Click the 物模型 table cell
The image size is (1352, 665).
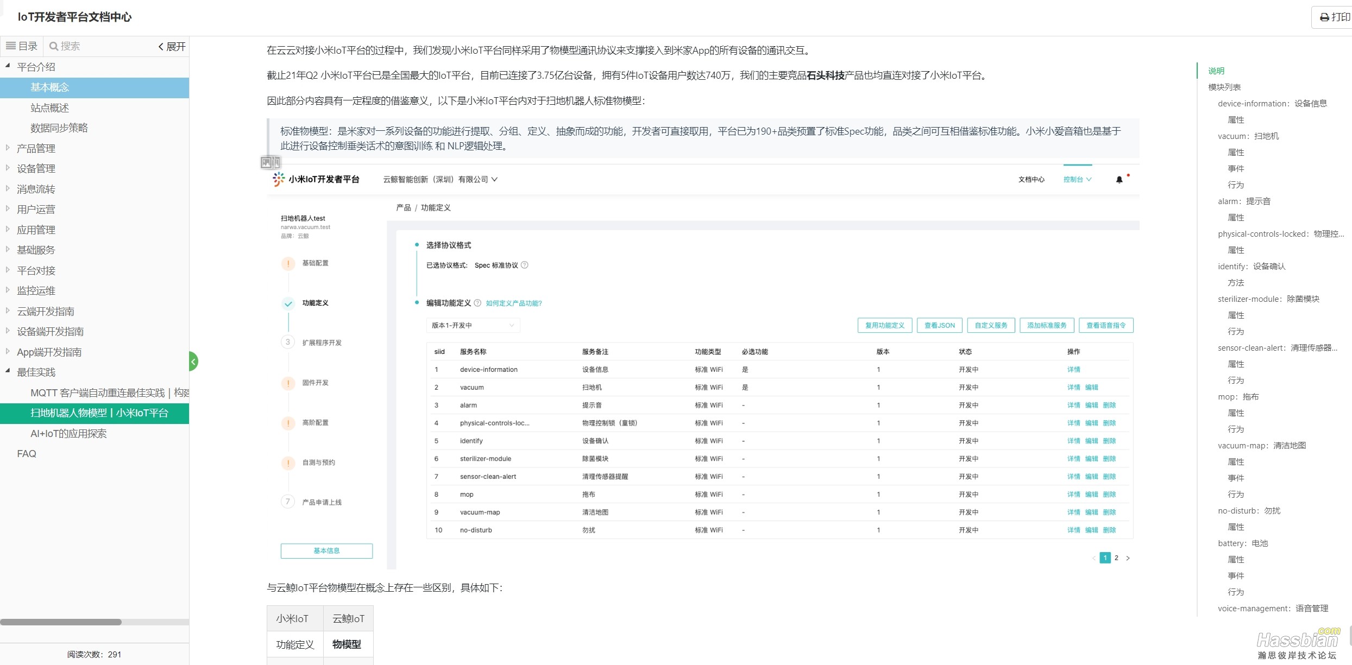(x=348, y=644)
